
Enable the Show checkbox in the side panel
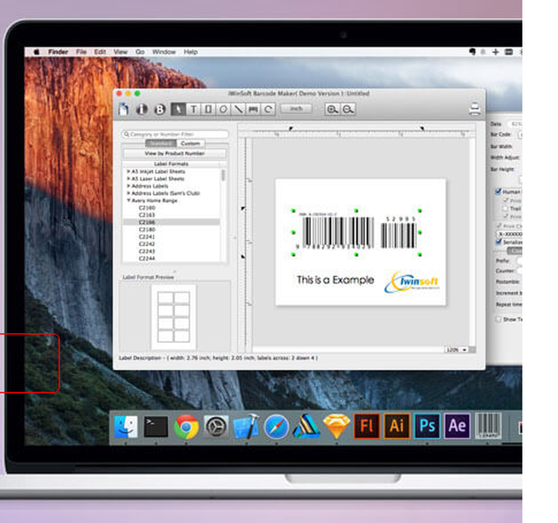(499, 319)
